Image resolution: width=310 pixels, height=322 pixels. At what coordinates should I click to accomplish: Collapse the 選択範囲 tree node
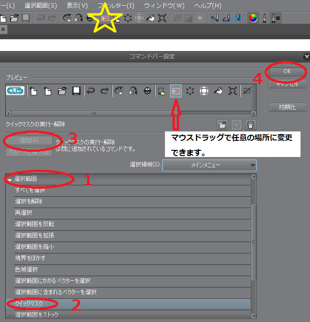9,180
